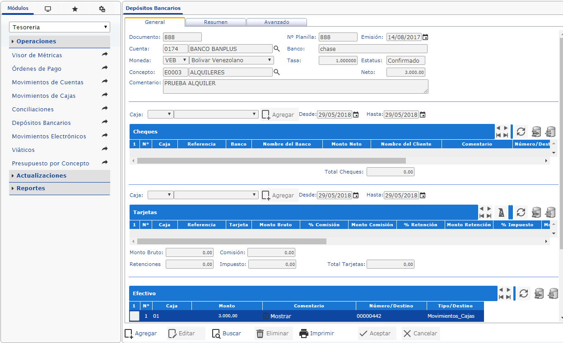Click the bottom Agregar button
563x343 pixels.
click(x=141, y=334)
